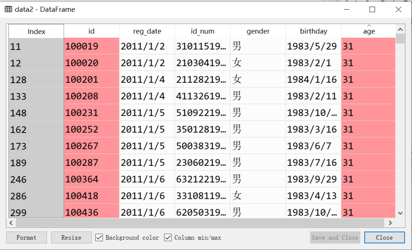Click the id_num cell starting 63212219
The height and width of the screenshot is (250, 412).
202,179
